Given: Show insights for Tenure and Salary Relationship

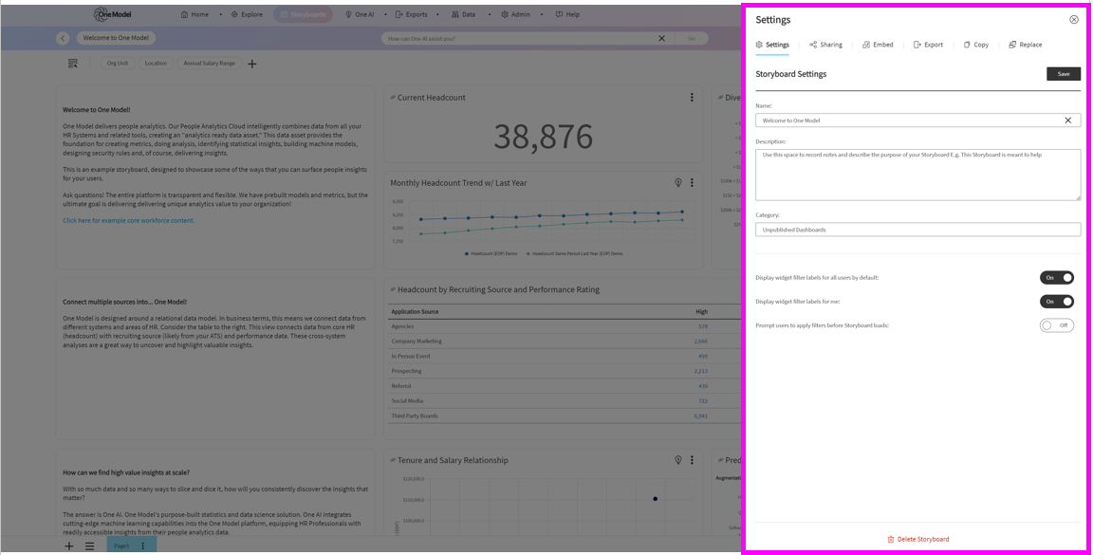Looking at the screenshot, I should coord(677,460).
